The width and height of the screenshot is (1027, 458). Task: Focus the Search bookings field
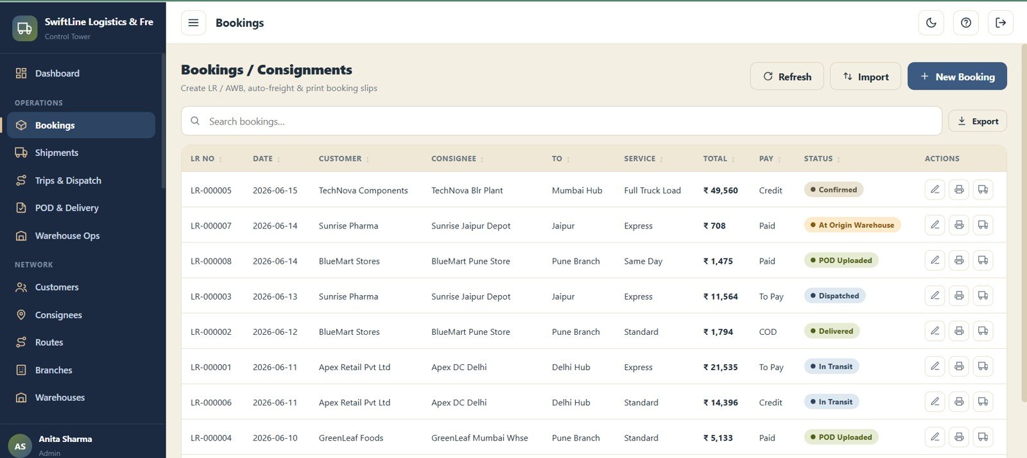click(x=562, y=121)
